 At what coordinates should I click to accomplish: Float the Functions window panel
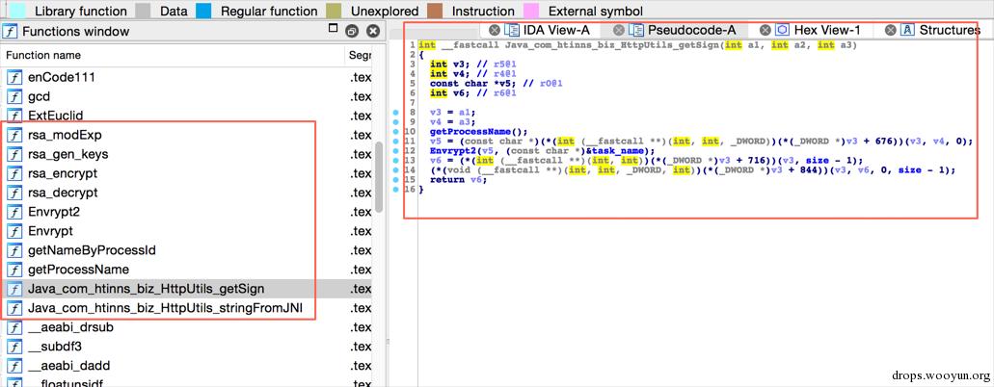tap(352, 31)
